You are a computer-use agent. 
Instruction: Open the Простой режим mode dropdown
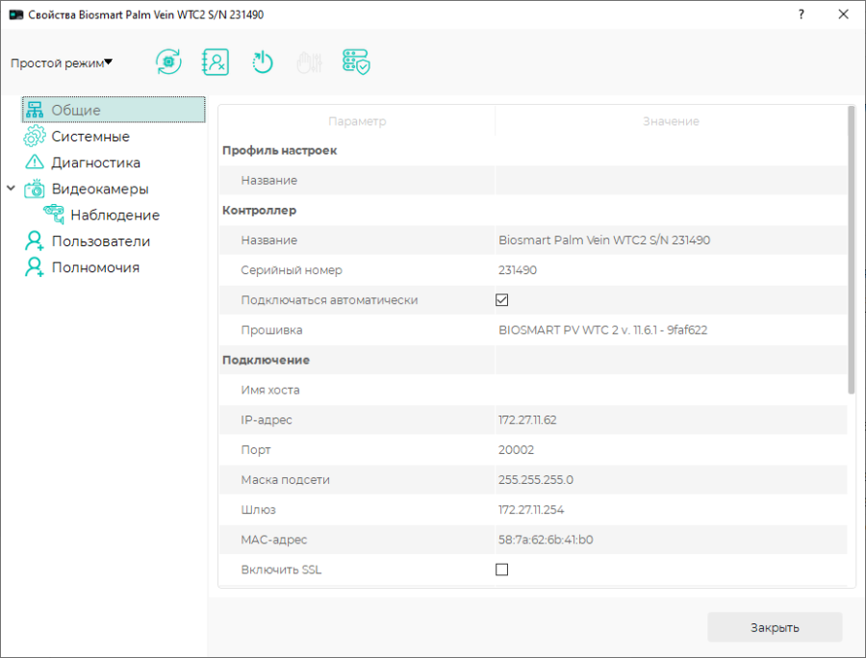pos(62,63)
